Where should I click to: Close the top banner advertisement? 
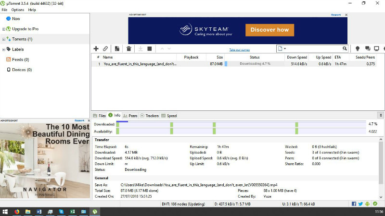click(346, 15)
